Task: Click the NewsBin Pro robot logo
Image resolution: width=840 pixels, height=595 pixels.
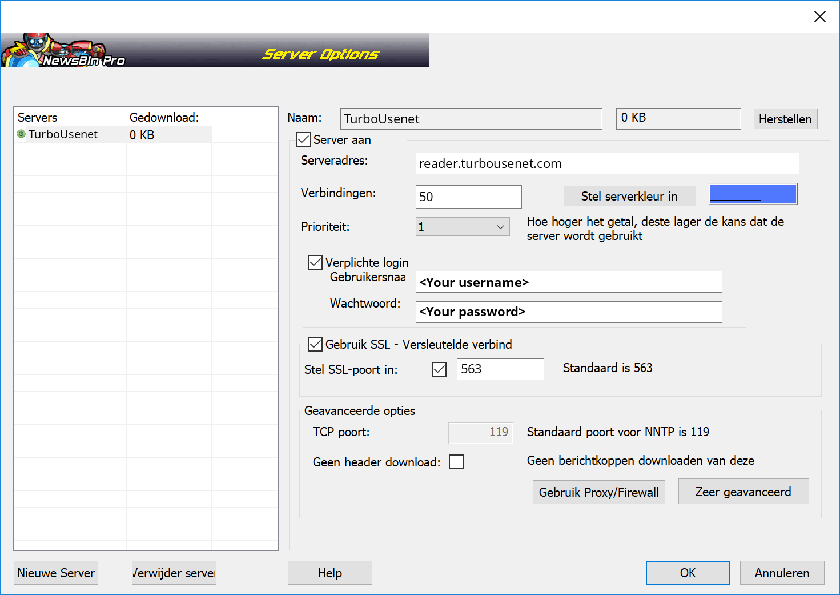Action: [63, 50]
